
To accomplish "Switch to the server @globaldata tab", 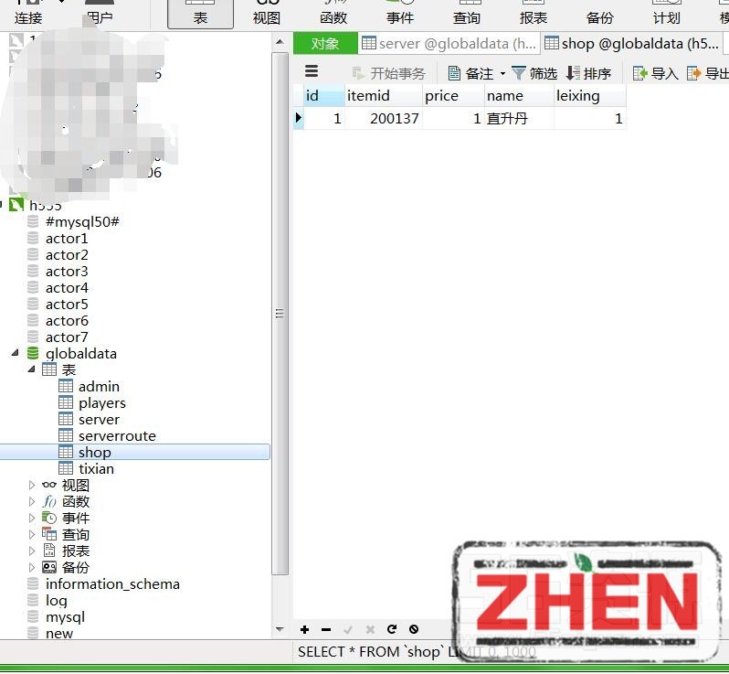I will pyautogui.click(x=449, y=43).
